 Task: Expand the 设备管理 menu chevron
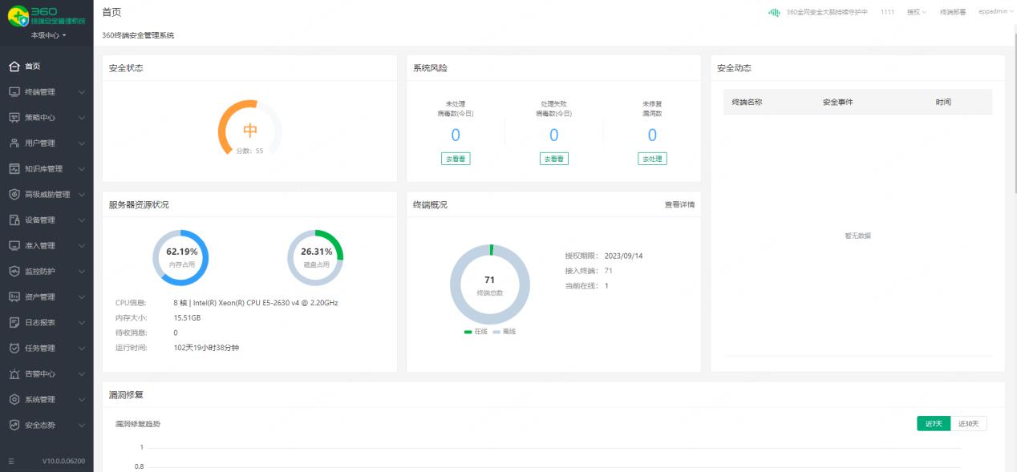(x=82, y=220)
